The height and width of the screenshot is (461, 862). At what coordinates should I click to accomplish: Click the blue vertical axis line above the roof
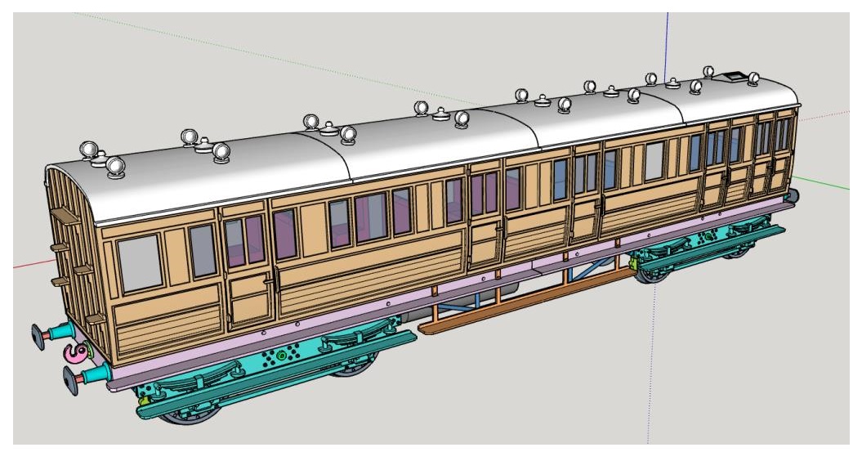pyautogui.click(x=668, y=41)
